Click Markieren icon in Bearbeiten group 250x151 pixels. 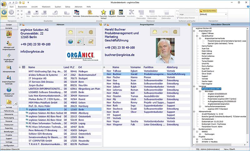tap(67, 13)
